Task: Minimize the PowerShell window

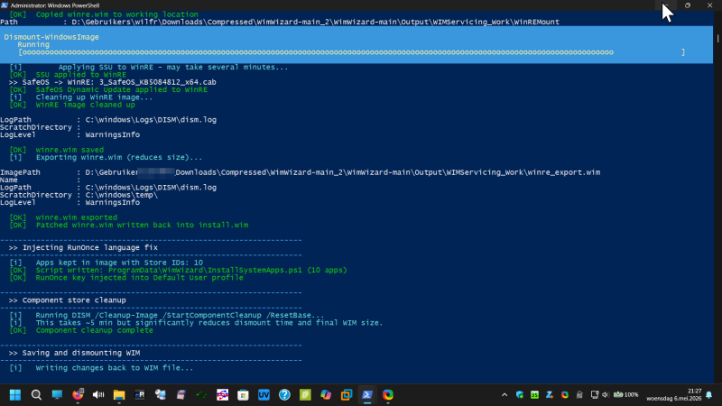Action: coord(666,5)
